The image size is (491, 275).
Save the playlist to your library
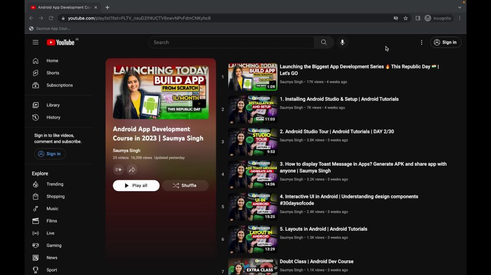(x=118, y=169)
